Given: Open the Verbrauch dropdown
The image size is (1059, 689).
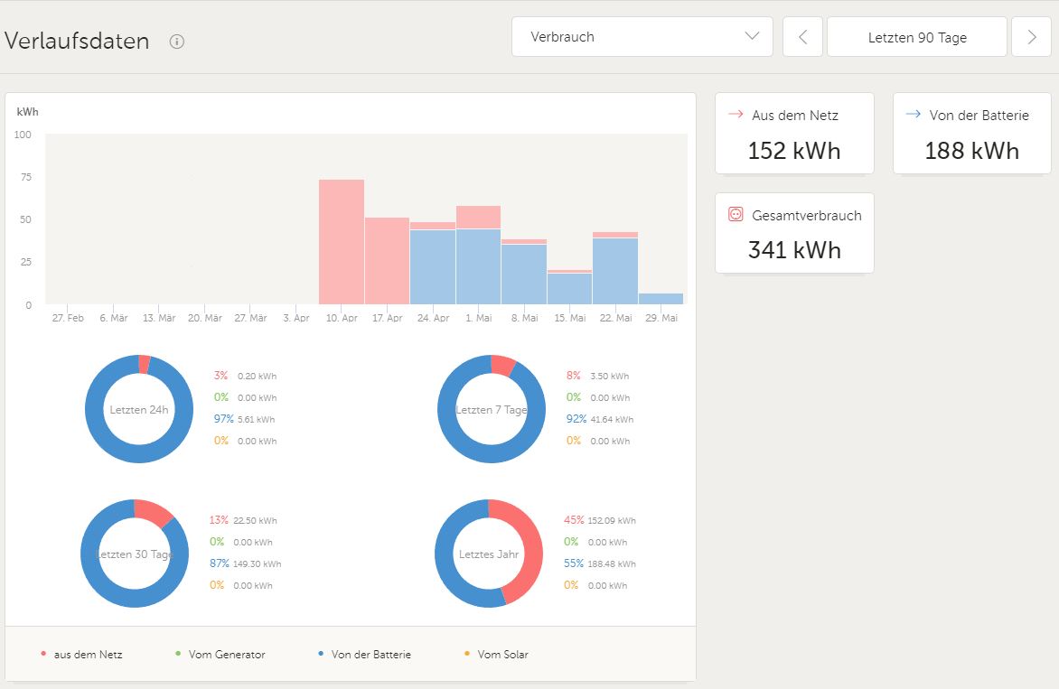Looking at the screenshot, I should click(642, 36).
